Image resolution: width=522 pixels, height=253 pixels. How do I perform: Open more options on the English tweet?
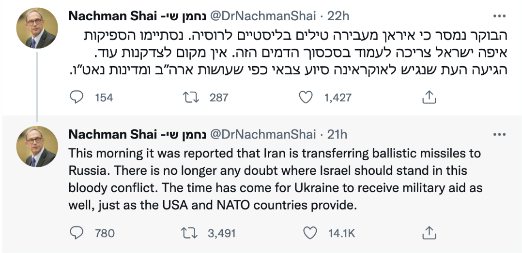499,134
